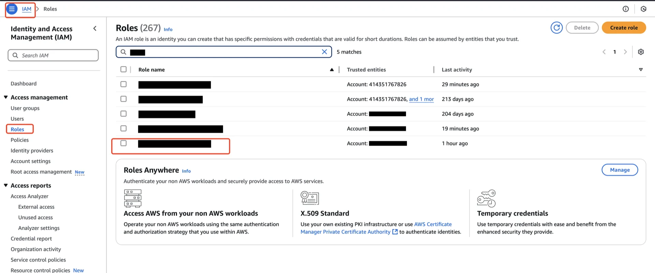Open Access Analyzer in the sidebar

29,196
